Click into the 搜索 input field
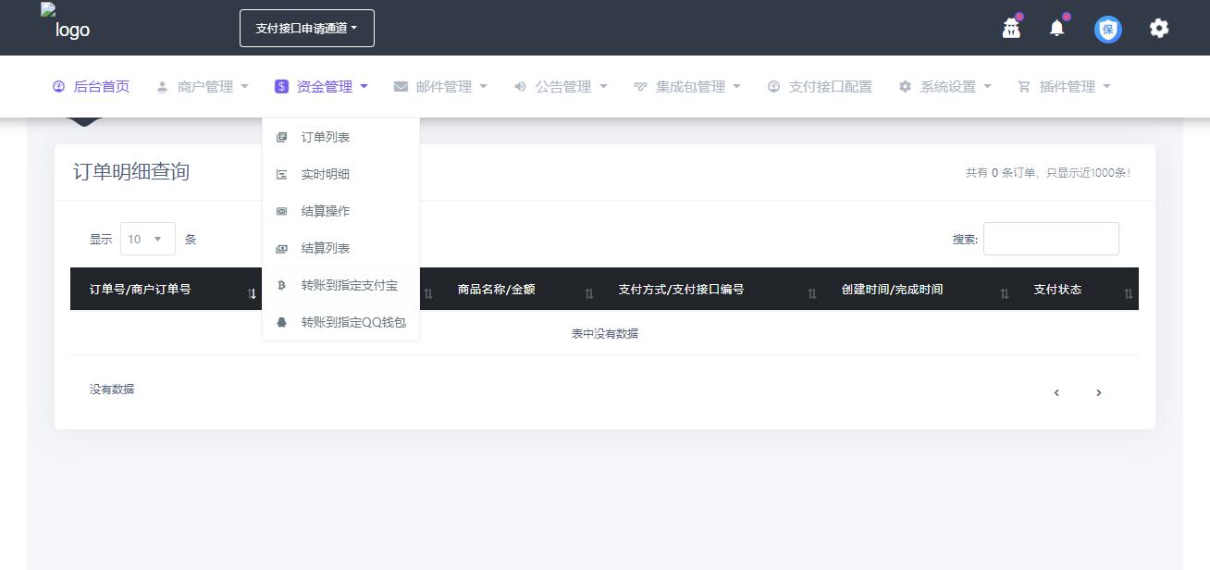Screen dimensions: 1210x570 pos(1050,239)
